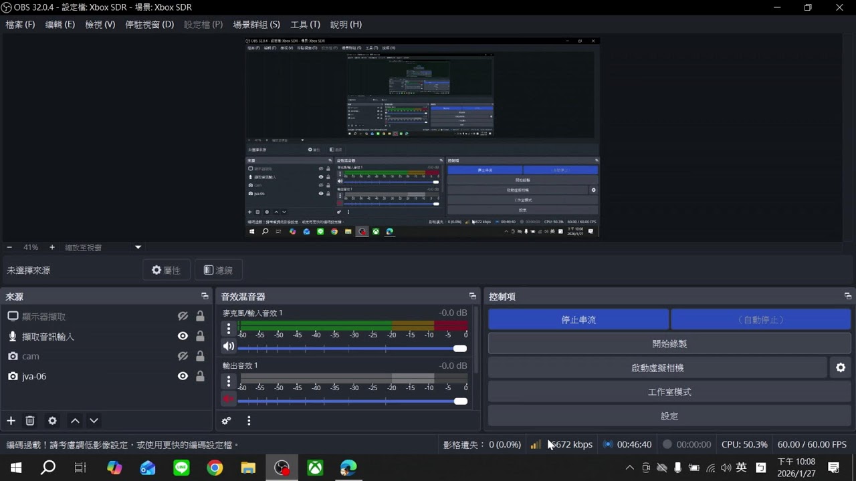Click the CPU: 50.3% status text
The height and width of the screenshot is (481, 856).
(x=744, y=444)
